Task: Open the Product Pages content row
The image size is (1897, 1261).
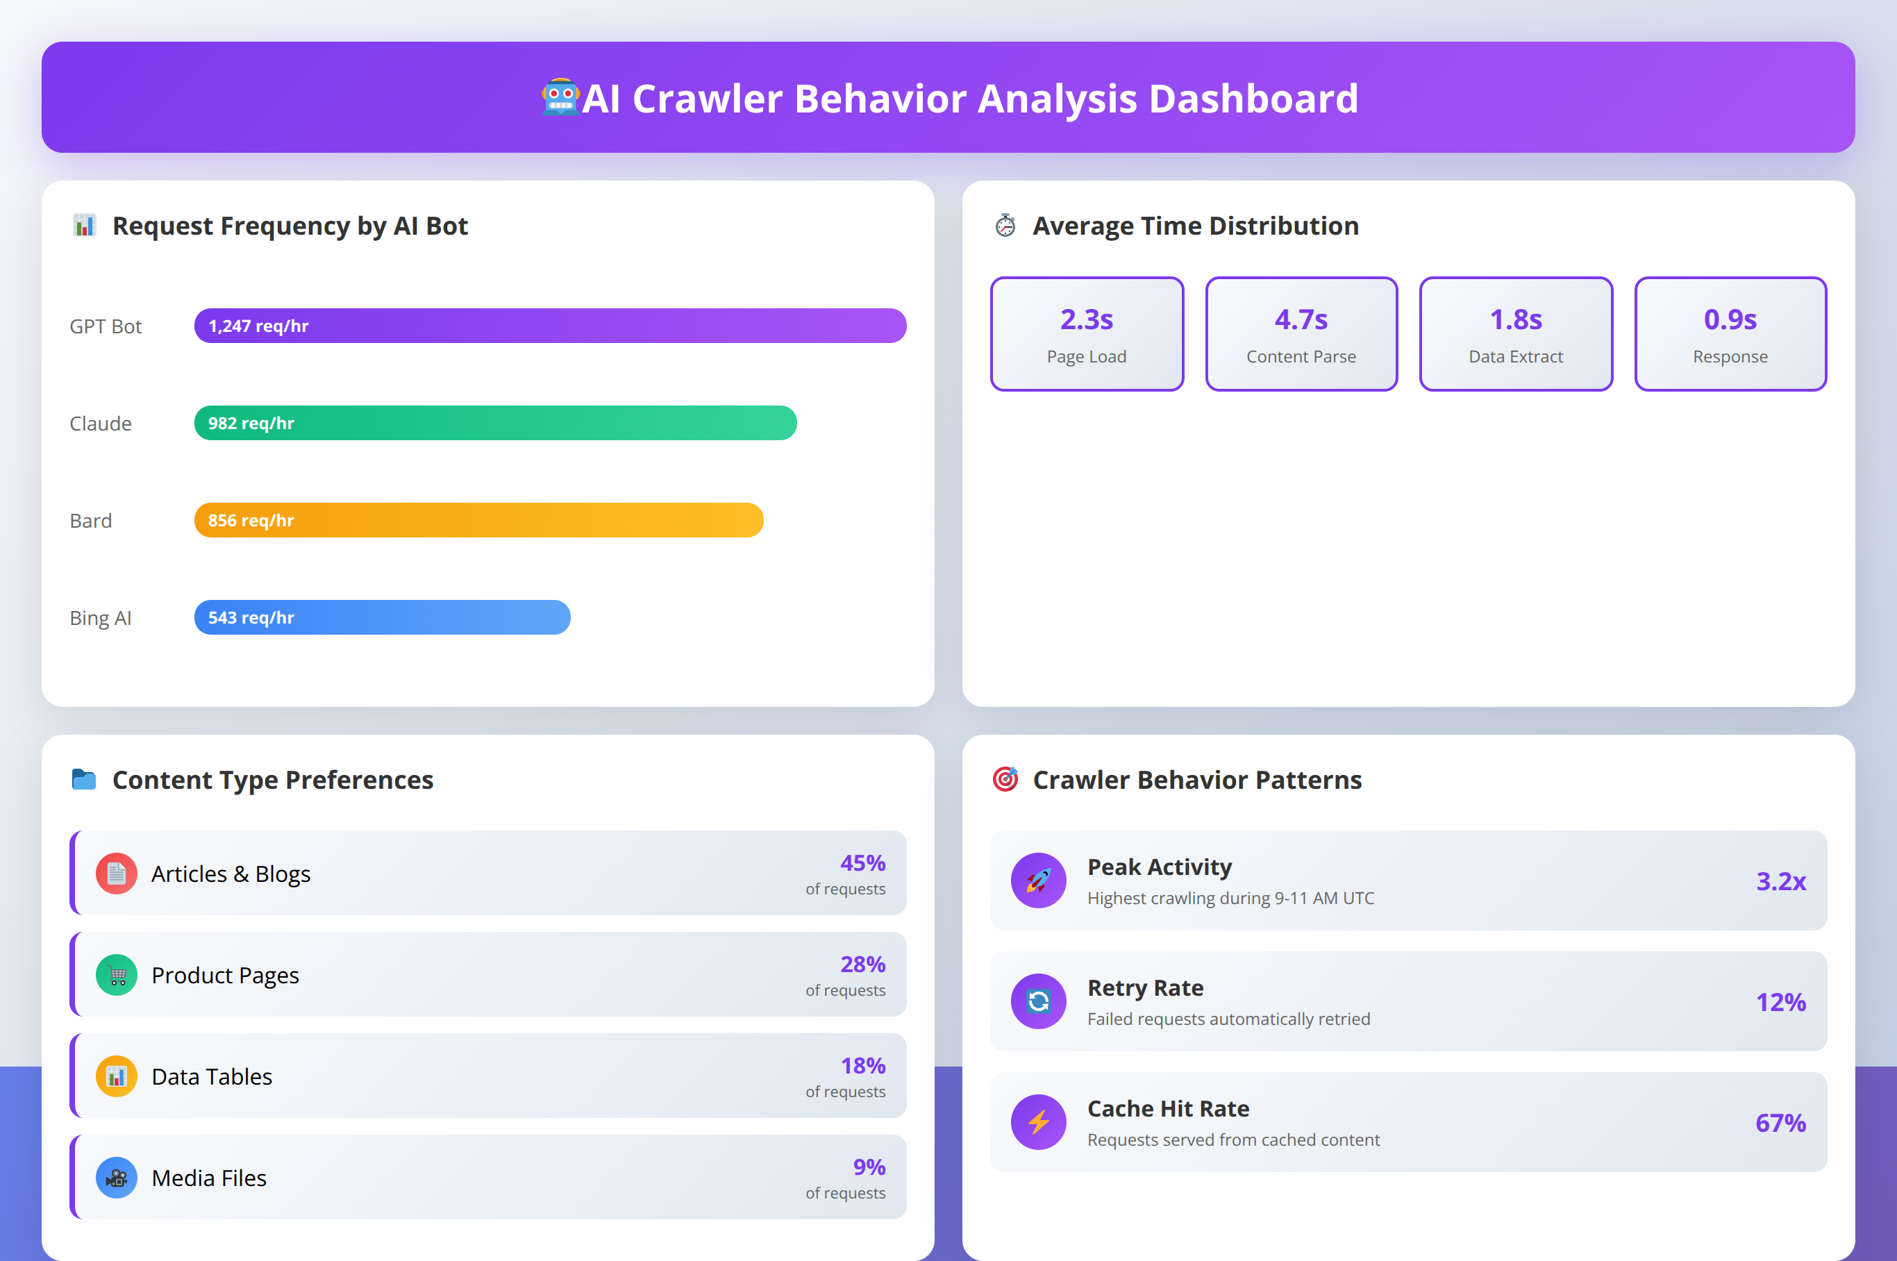Action: [x=488, y=975]
